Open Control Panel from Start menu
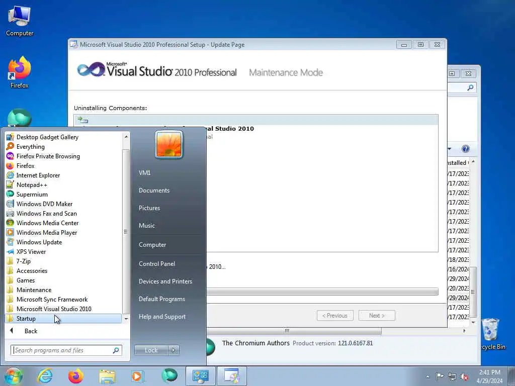Screen dimensions: 515x386 click(157, 264)
